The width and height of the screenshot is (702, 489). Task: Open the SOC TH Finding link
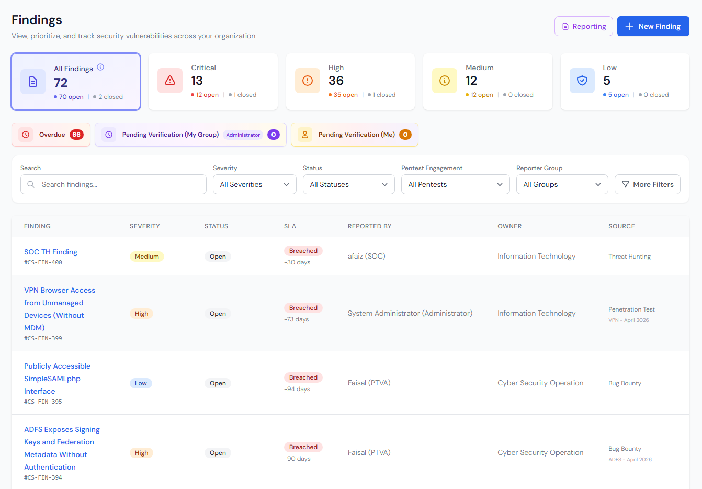tap(51, 252)
